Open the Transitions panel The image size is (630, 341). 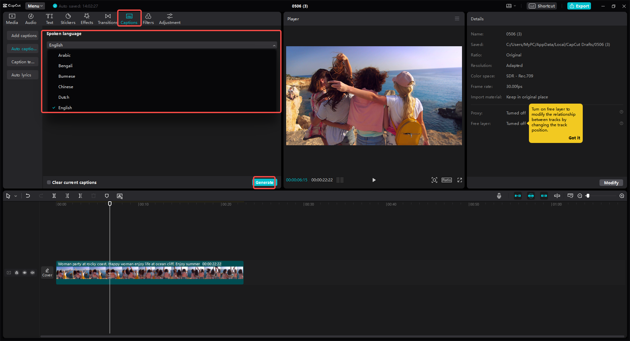pos(107,18)
